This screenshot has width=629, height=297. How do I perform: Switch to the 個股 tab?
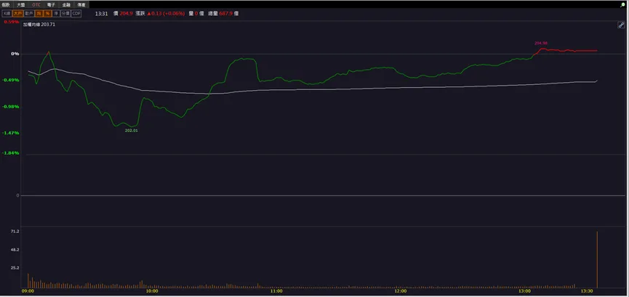pos(6,5)
